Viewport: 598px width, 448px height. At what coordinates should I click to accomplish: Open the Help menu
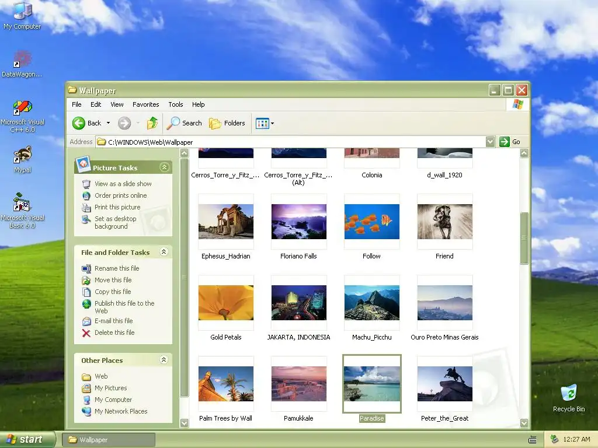[x=199, y=104]
